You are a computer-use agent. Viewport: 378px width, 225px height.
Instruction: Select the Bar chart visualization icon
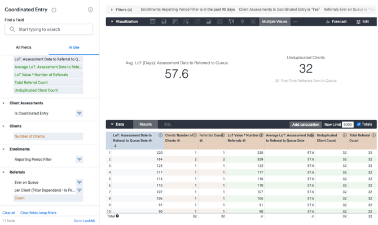pos(175,21)
